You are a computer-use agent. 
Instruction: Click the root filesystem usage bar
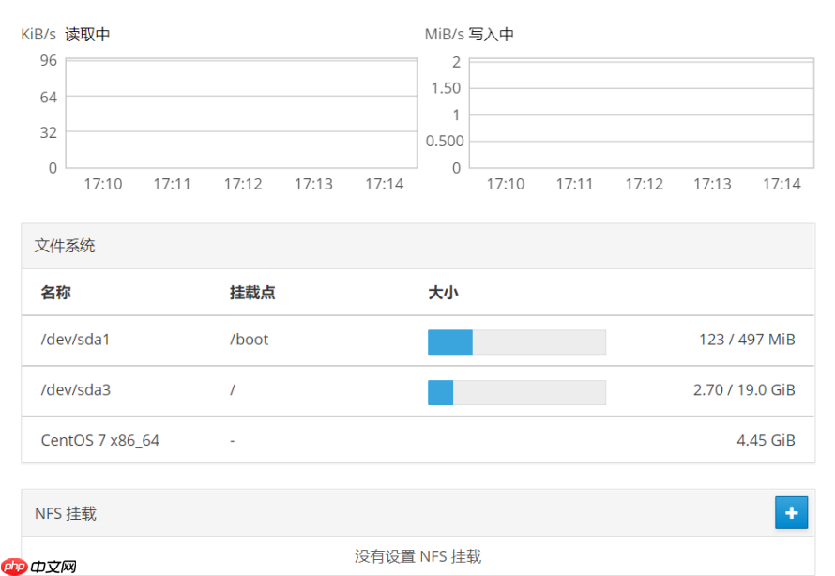pos(516,392)
